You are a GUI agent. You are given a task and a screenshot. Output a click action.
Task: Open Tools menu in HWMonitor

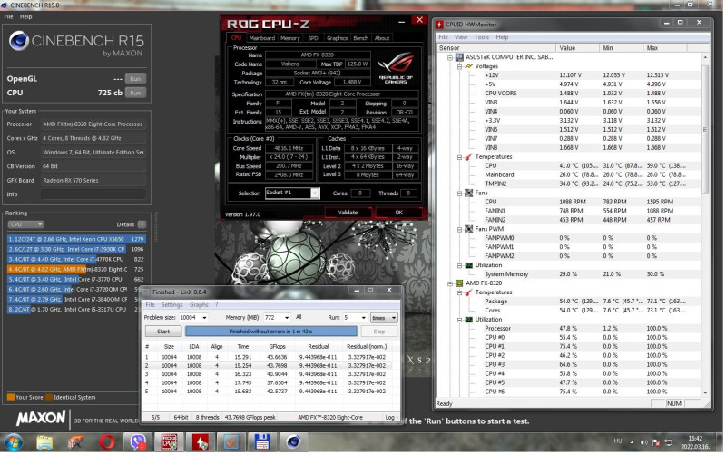pyautogui.click(x=481, y=37)
